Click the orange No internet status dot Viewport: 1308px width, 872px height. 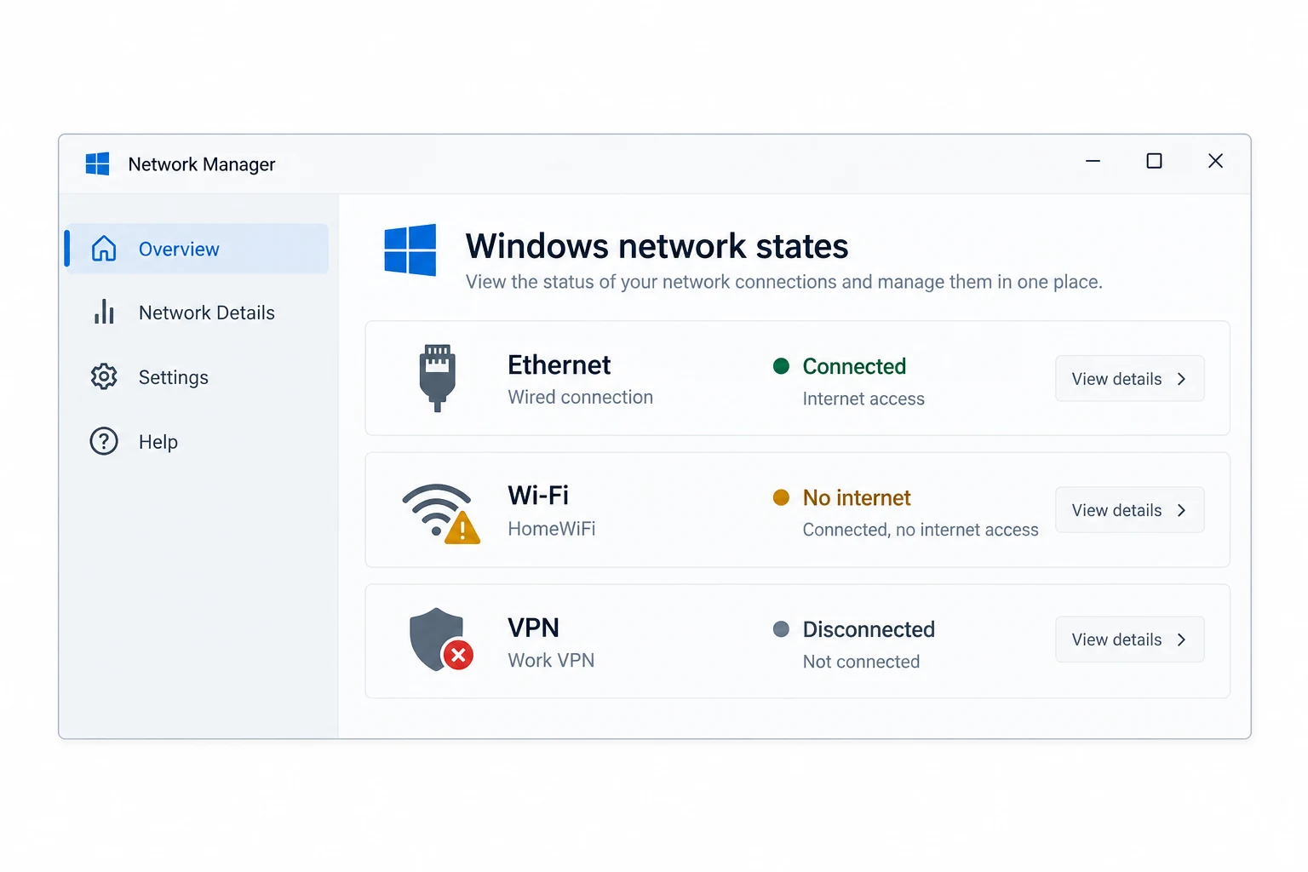click(781, 497)
